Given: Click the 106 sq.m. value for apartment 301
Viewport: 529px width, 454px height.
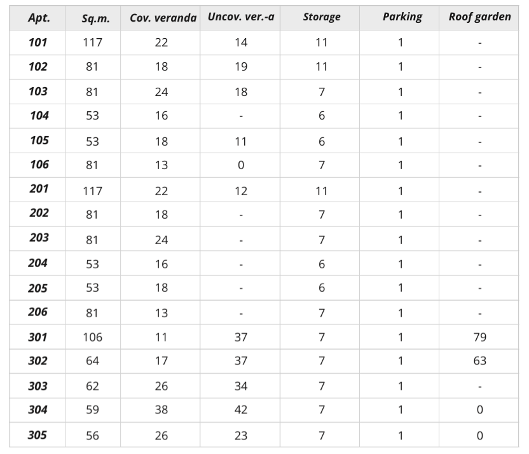Looking at the screenshot, I should (92, 337).
